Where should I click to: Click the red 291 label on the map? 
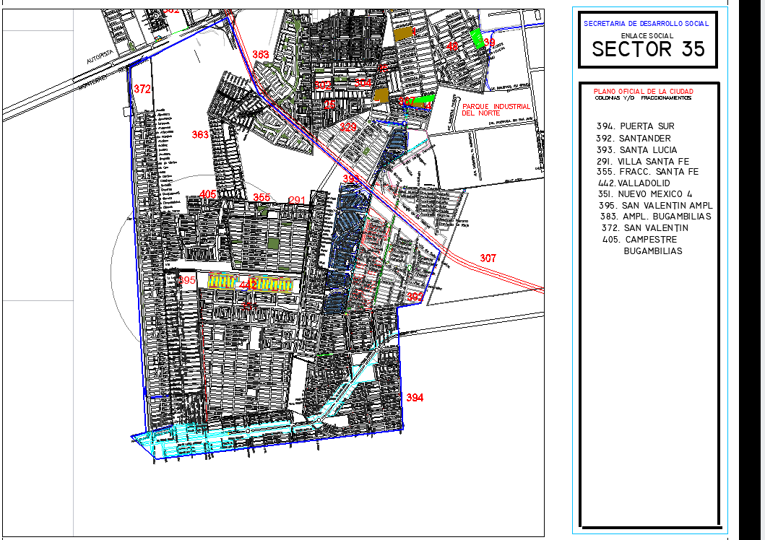click(x=297, y=200)
